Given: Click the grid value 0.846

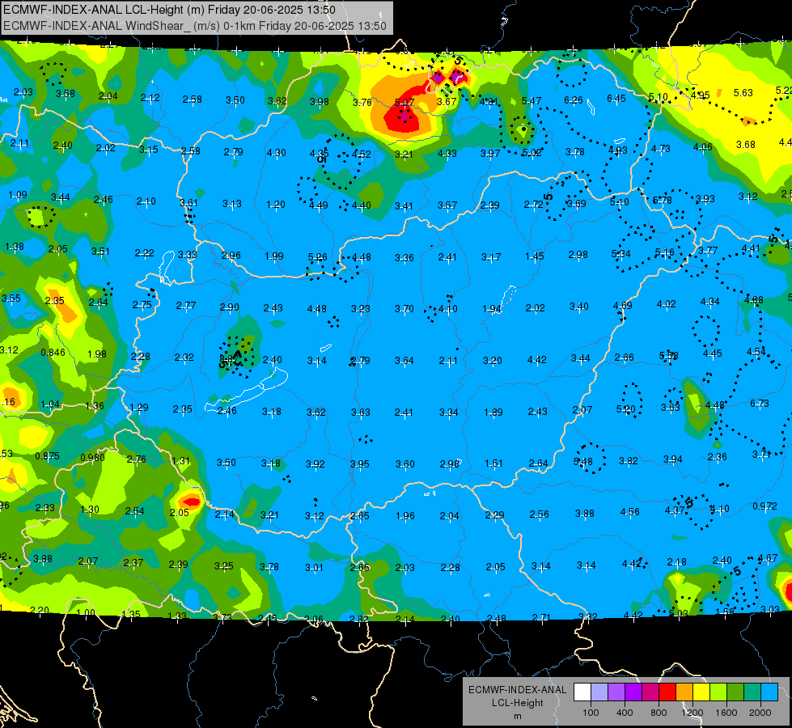Looking at the screenshot, I should [53, 353].
